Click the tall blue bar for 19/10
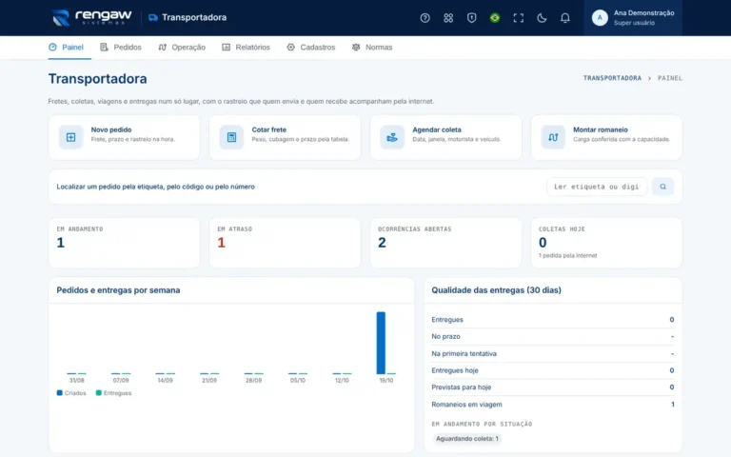 [x=381, y=343]
